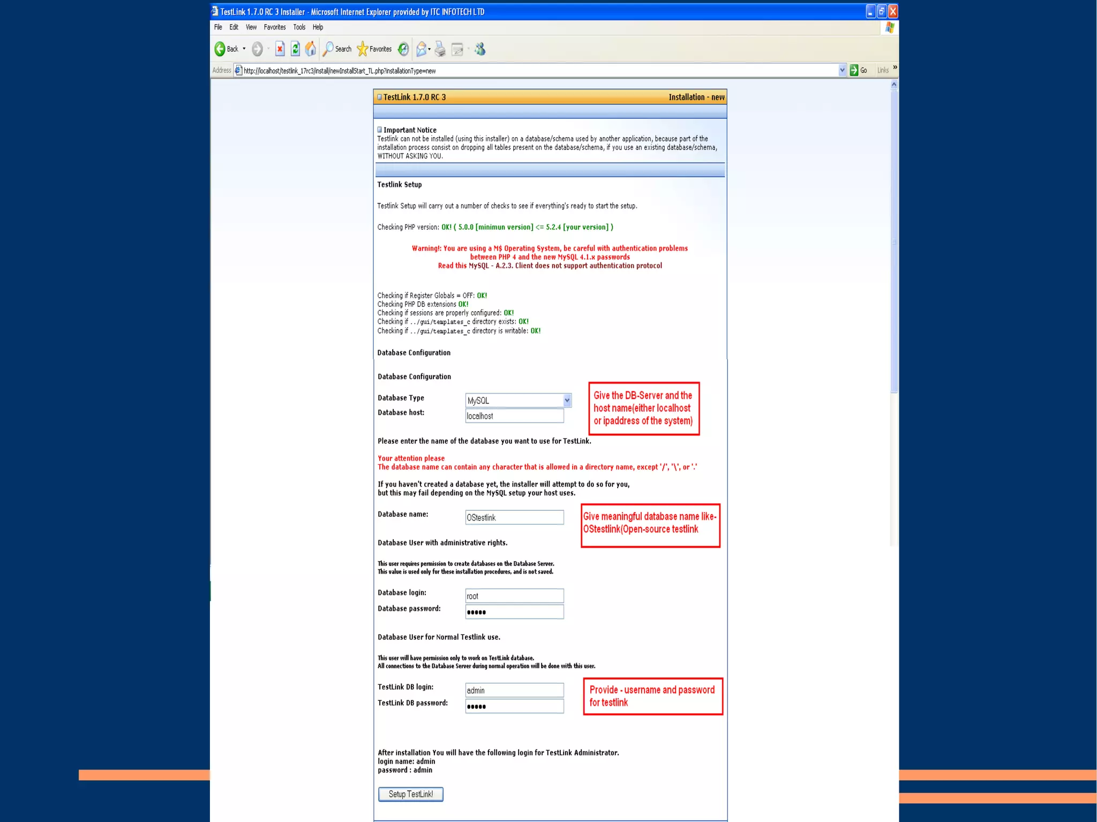This screenshot has height=822, width=1097.
Task: Click the 'Your attention please' red text
Action: [411, 458]
